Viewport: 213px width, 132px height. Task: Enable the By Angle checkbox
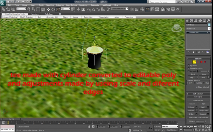click(189, 71)
